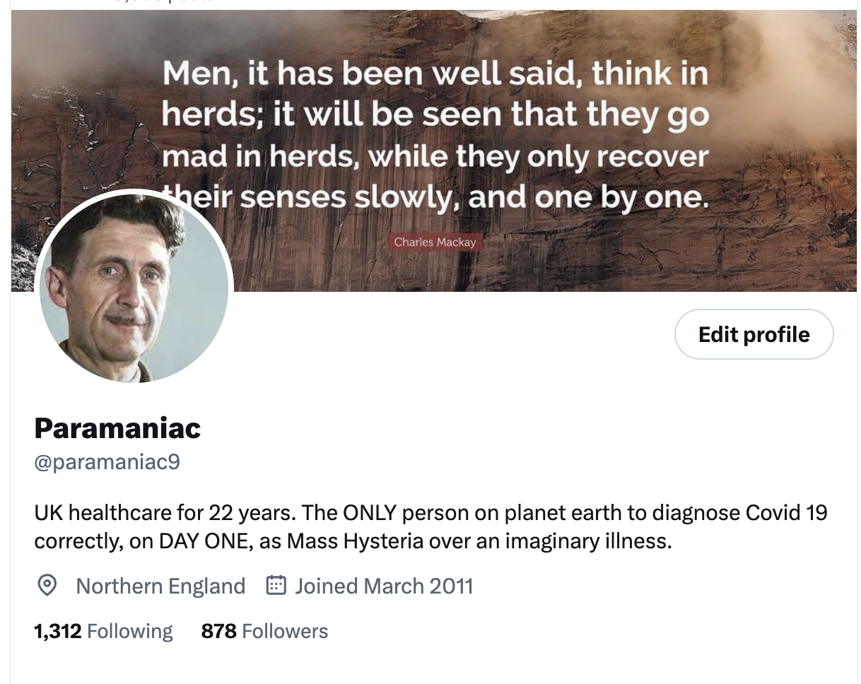View the 878 Followers list
This screenshot has width=861, height=684.
coord(264,631)
